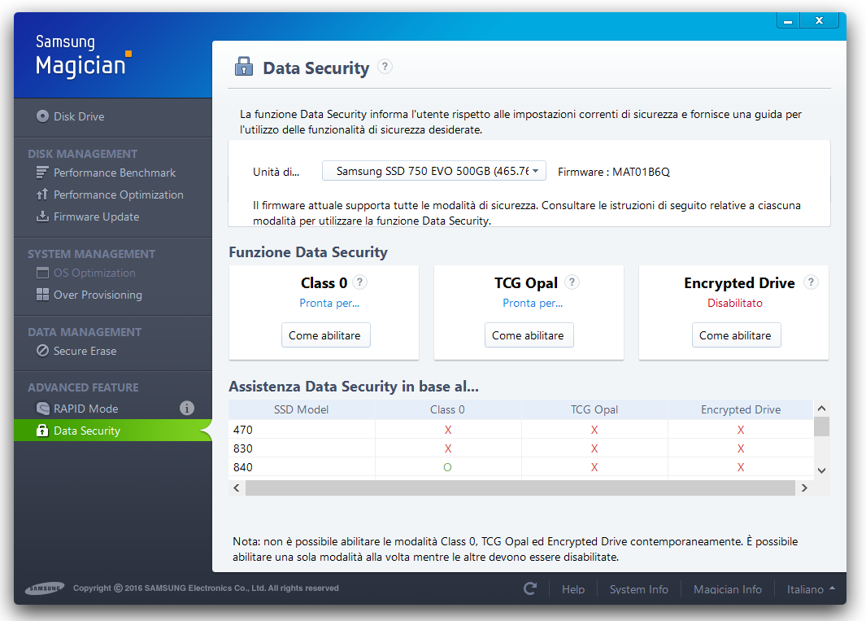Minimize the Samsung Magician window
This screenshot has height=621, width=866.
coord(788,20)
